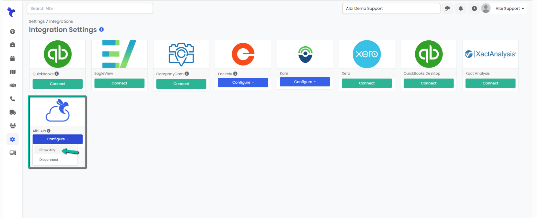Click the CompanyCam camera logo
This screenshot has width=537, height=218.
click(181, 54)
